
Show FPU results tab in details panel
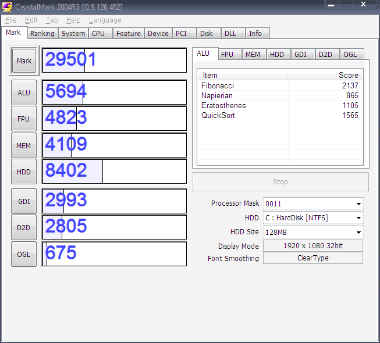tap(230, 54)
